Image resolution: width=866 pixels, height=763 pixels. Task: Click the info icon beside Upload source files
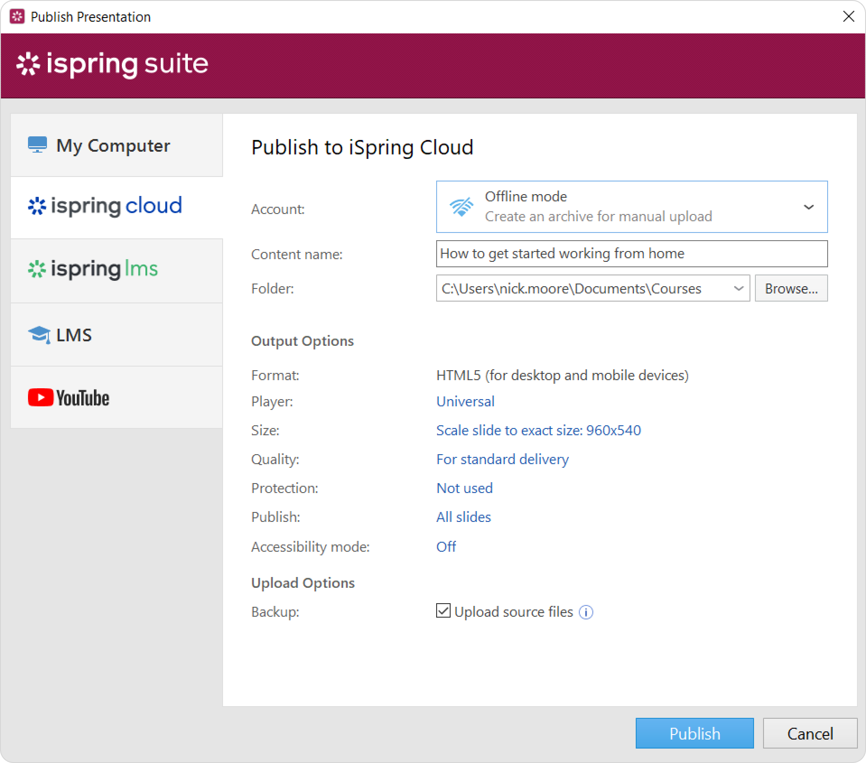click(586, 612)
